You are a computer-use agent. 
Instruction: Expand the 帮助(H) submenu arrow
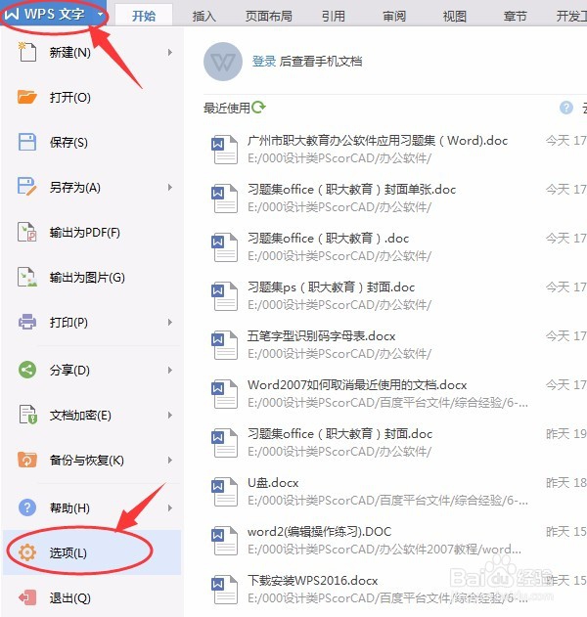coord(169,507)
